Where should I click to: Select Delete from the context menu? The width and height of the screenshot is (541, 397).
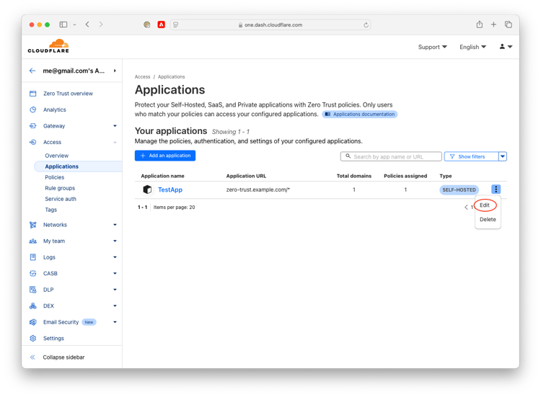coord(488,220)
